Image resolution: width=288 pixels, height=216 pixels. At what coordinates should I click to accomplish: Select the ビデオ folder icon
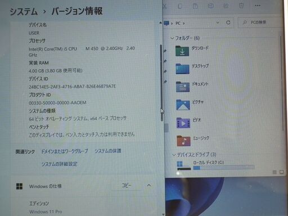[x=183, y=123]
